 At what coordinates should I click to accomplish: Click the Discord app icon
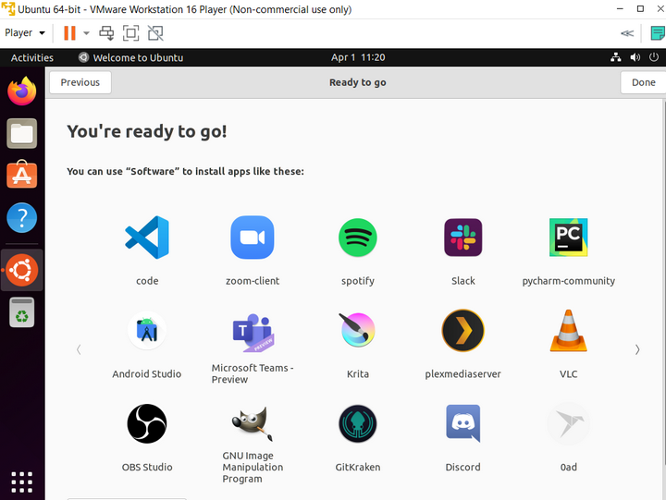pyautogui.click(x=463, y=423)
